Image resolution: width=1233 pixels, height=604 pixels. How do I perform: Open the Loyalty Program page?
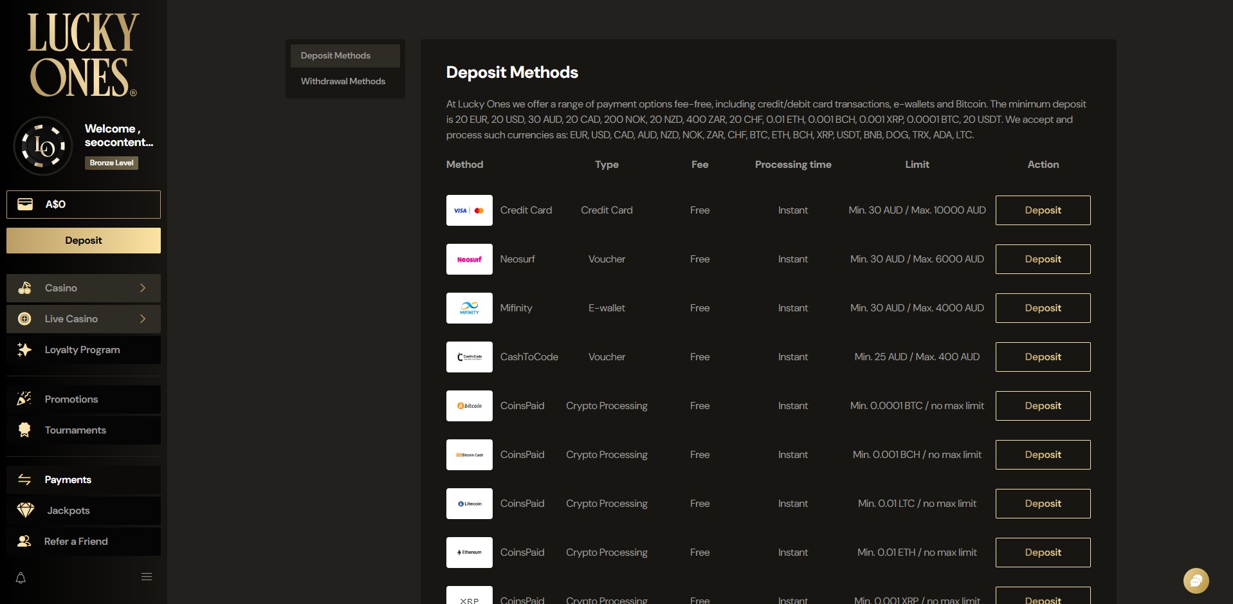pyautogui.click(x=82, y=350)
